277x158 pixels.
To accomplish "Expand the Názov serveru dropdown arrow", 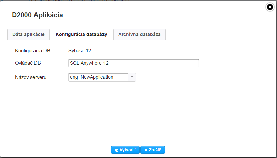I will point(132,77).
